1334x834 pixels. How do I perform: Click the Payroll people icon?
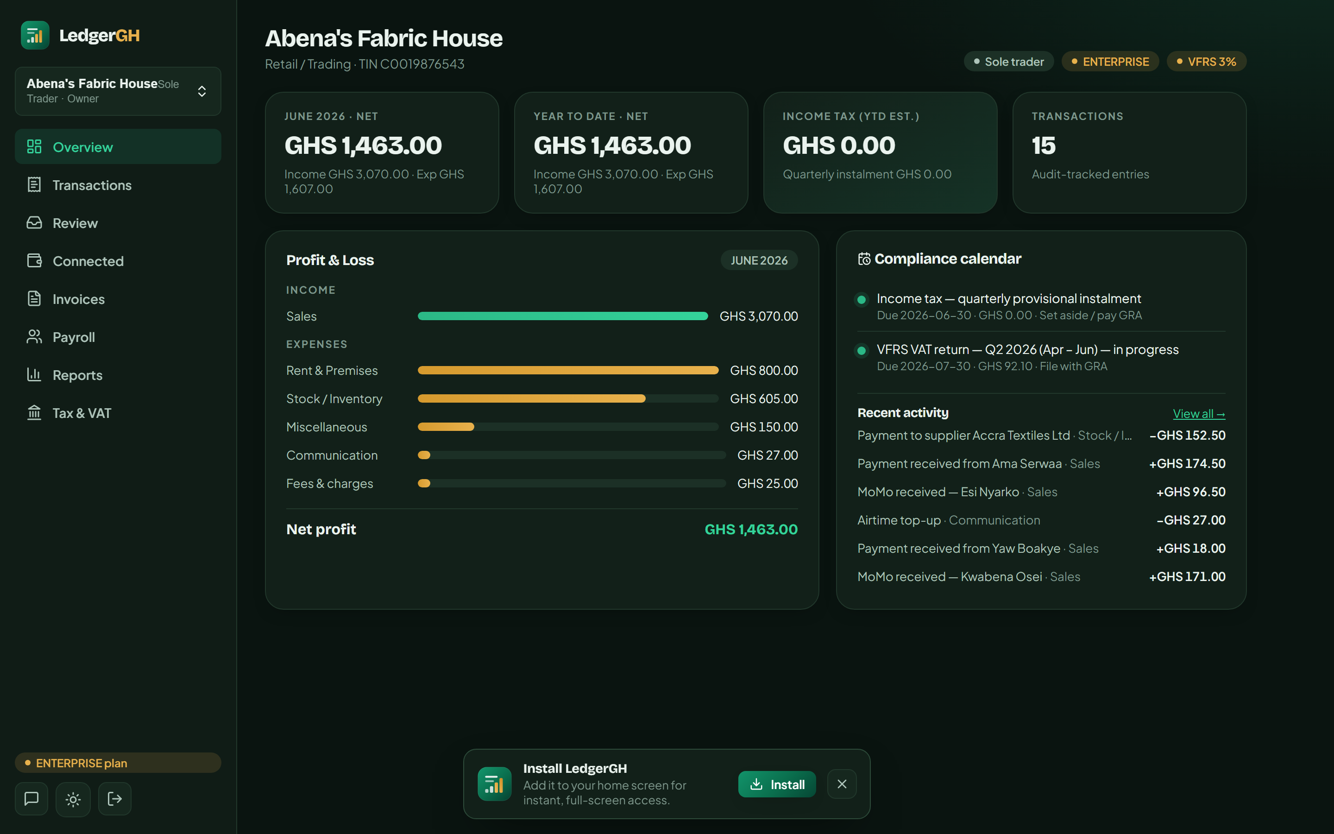pyautogui.click(x=34, y=336)
